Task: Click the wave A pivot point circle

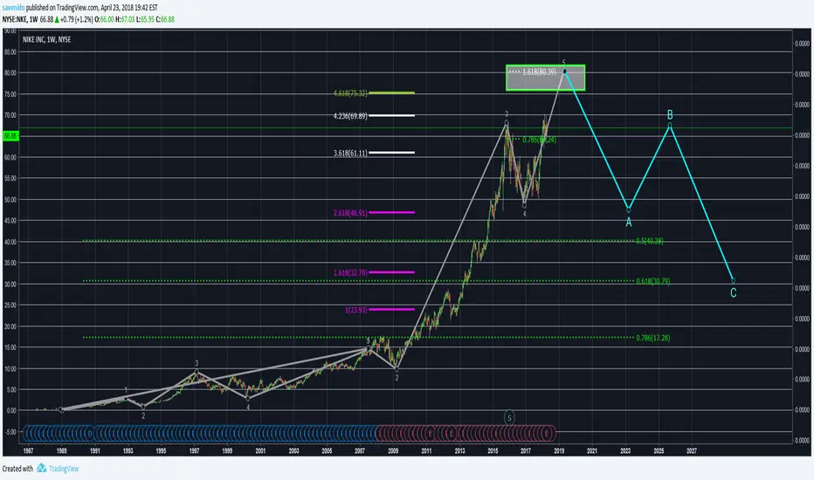Action: point(629,209)
